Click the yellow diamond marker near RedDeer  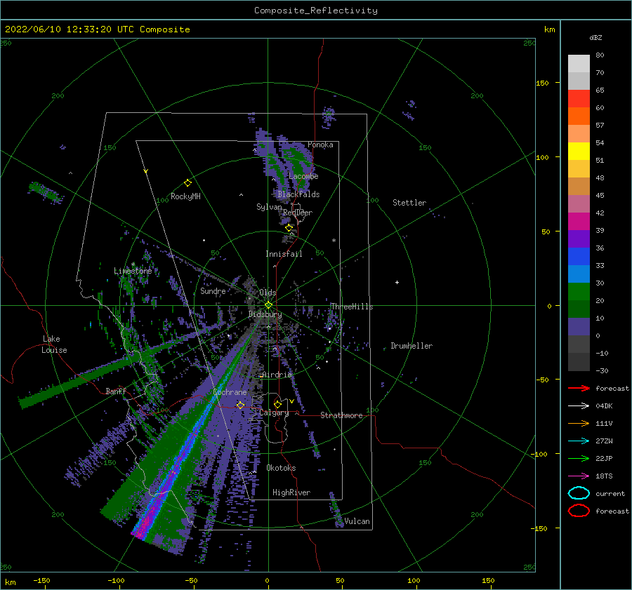[x=289, y=228]
